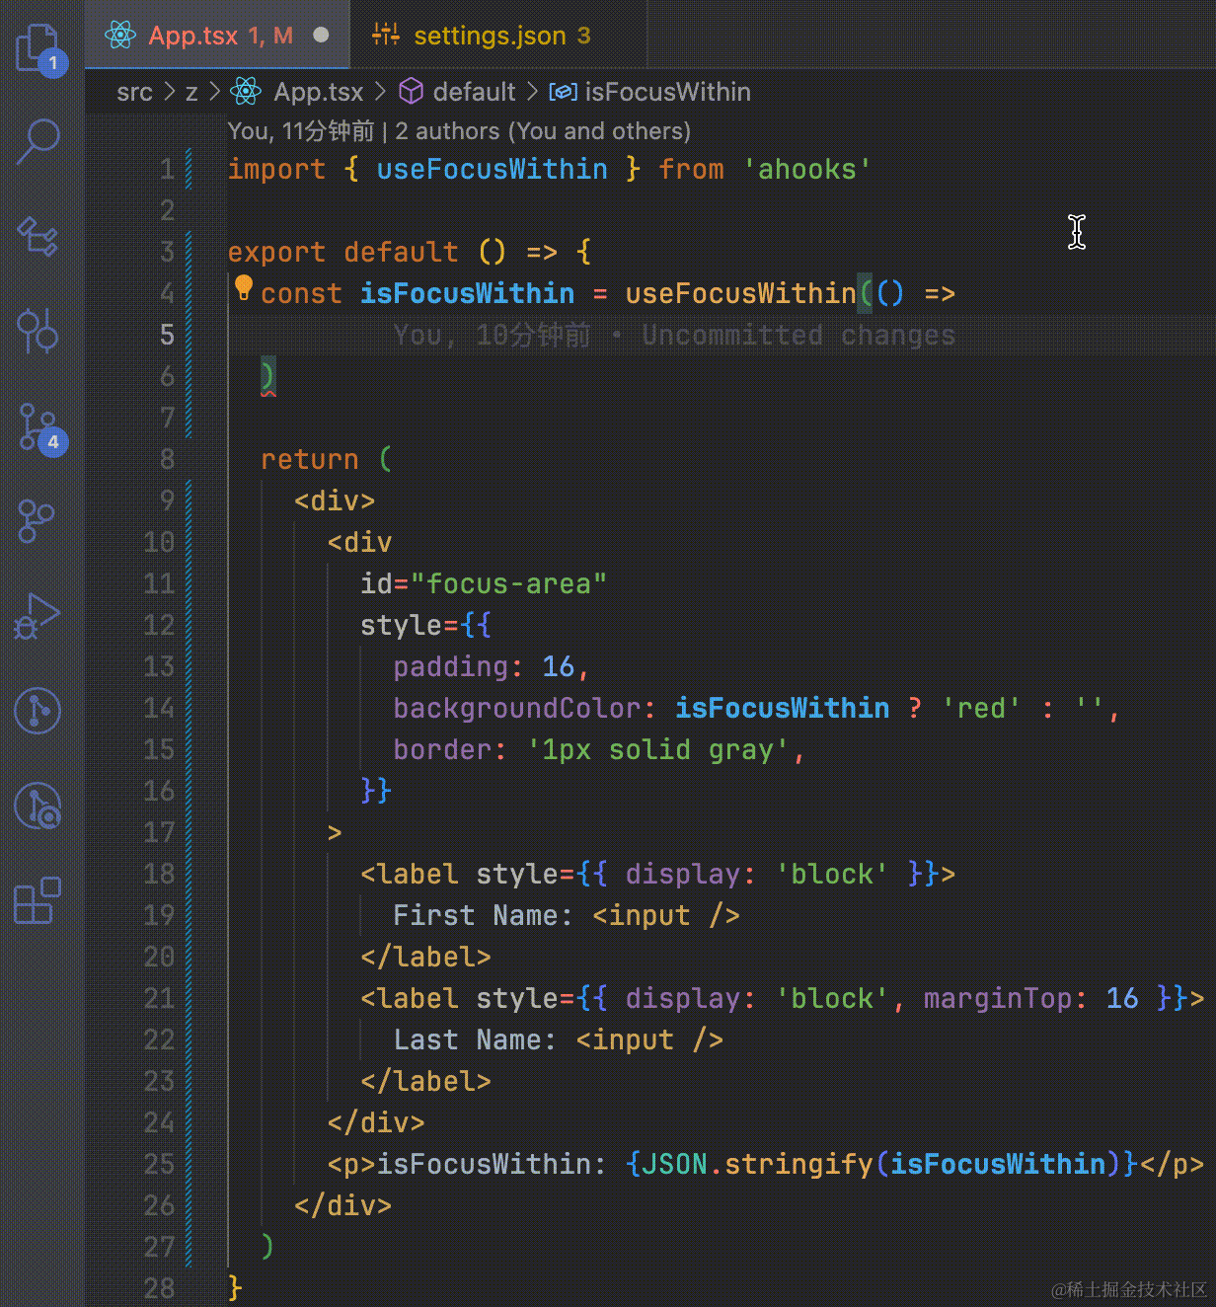Image resolution: width=1216 pixels, height=1307 pixels.
Task: Click "Last Name:" text on line 22
Action: (475, 1039)
